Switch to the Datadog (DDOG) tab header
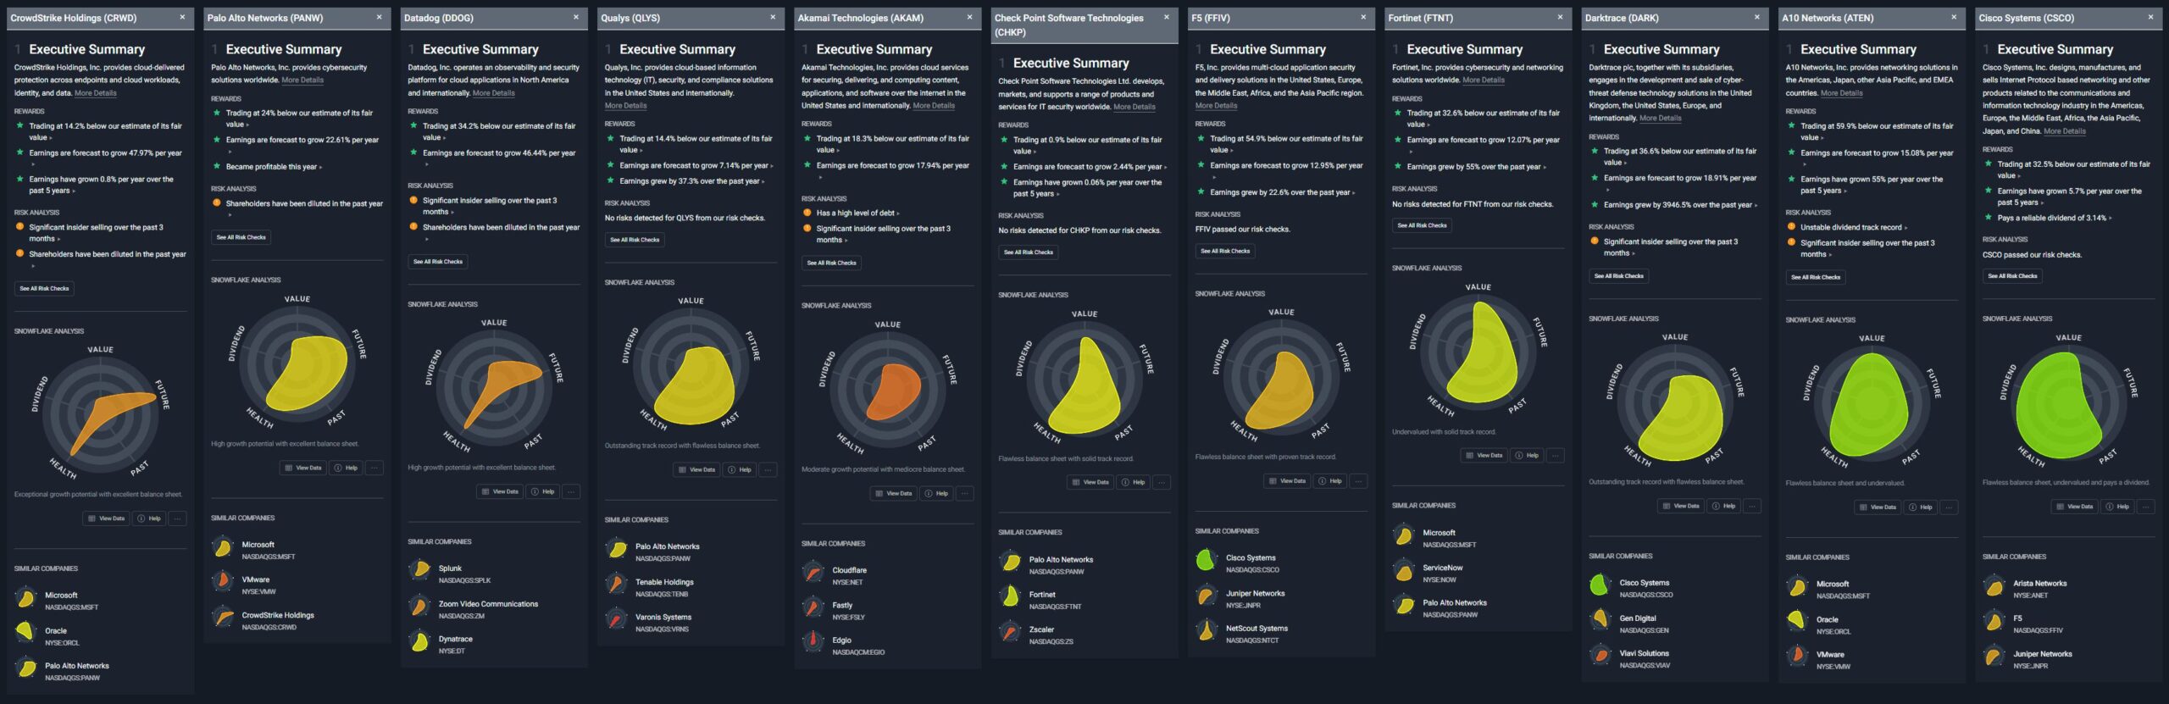 tap(494, 18)
